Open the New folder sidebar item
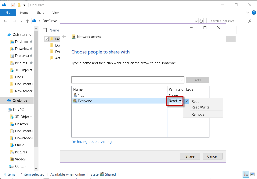 24,91
